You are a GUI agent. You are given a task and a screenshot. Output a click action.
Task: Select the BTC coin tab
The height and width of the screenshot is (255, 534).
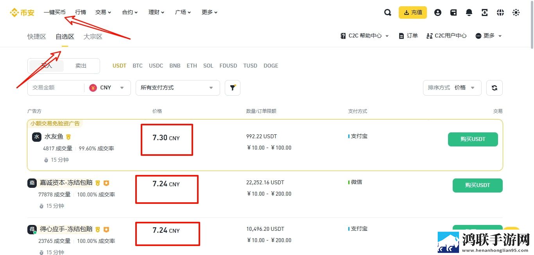(138, 66)
